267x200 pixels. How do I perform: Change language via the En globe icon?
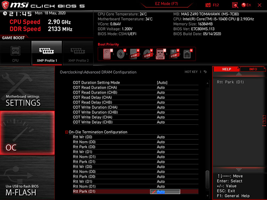pos(246,5)
